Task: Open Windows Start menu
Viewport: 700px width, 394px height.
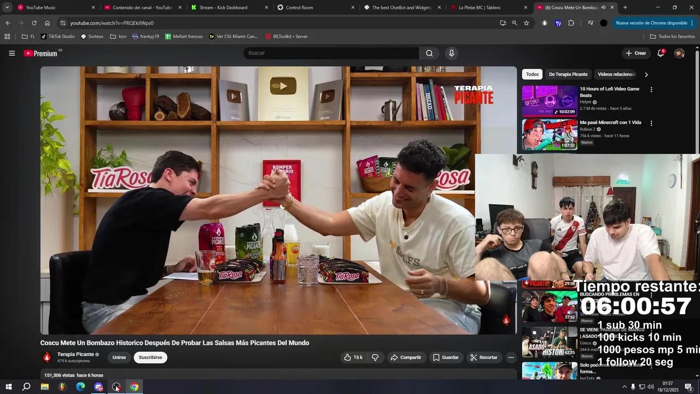Action: point(8,387)
